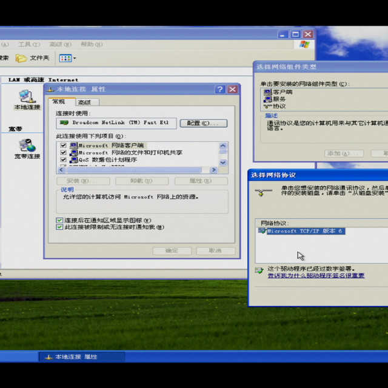Open the 工具(T) menu
The width and height of the screenshot is (388, 388).
[x=29, y=44]
